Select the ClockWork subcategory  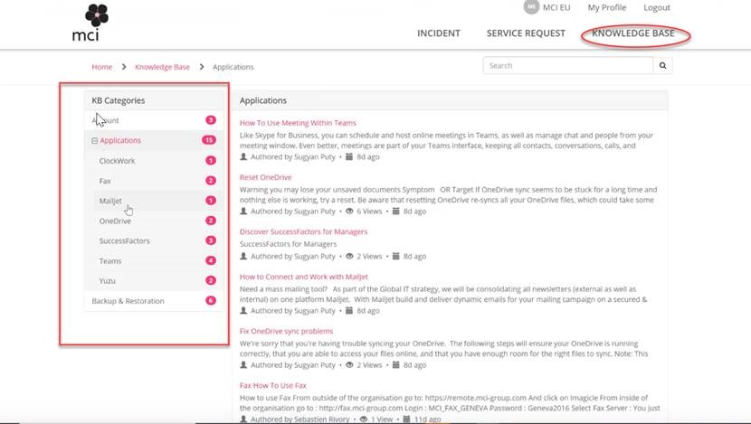click(117, 161)
